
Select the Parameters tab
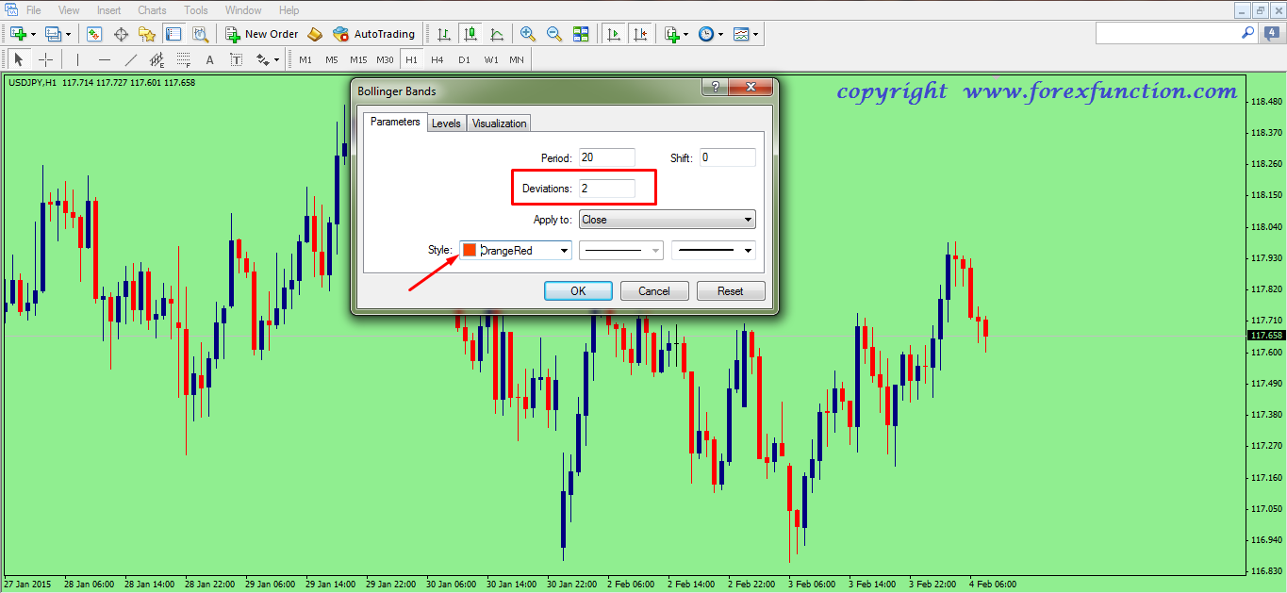[x=395, y=122]
